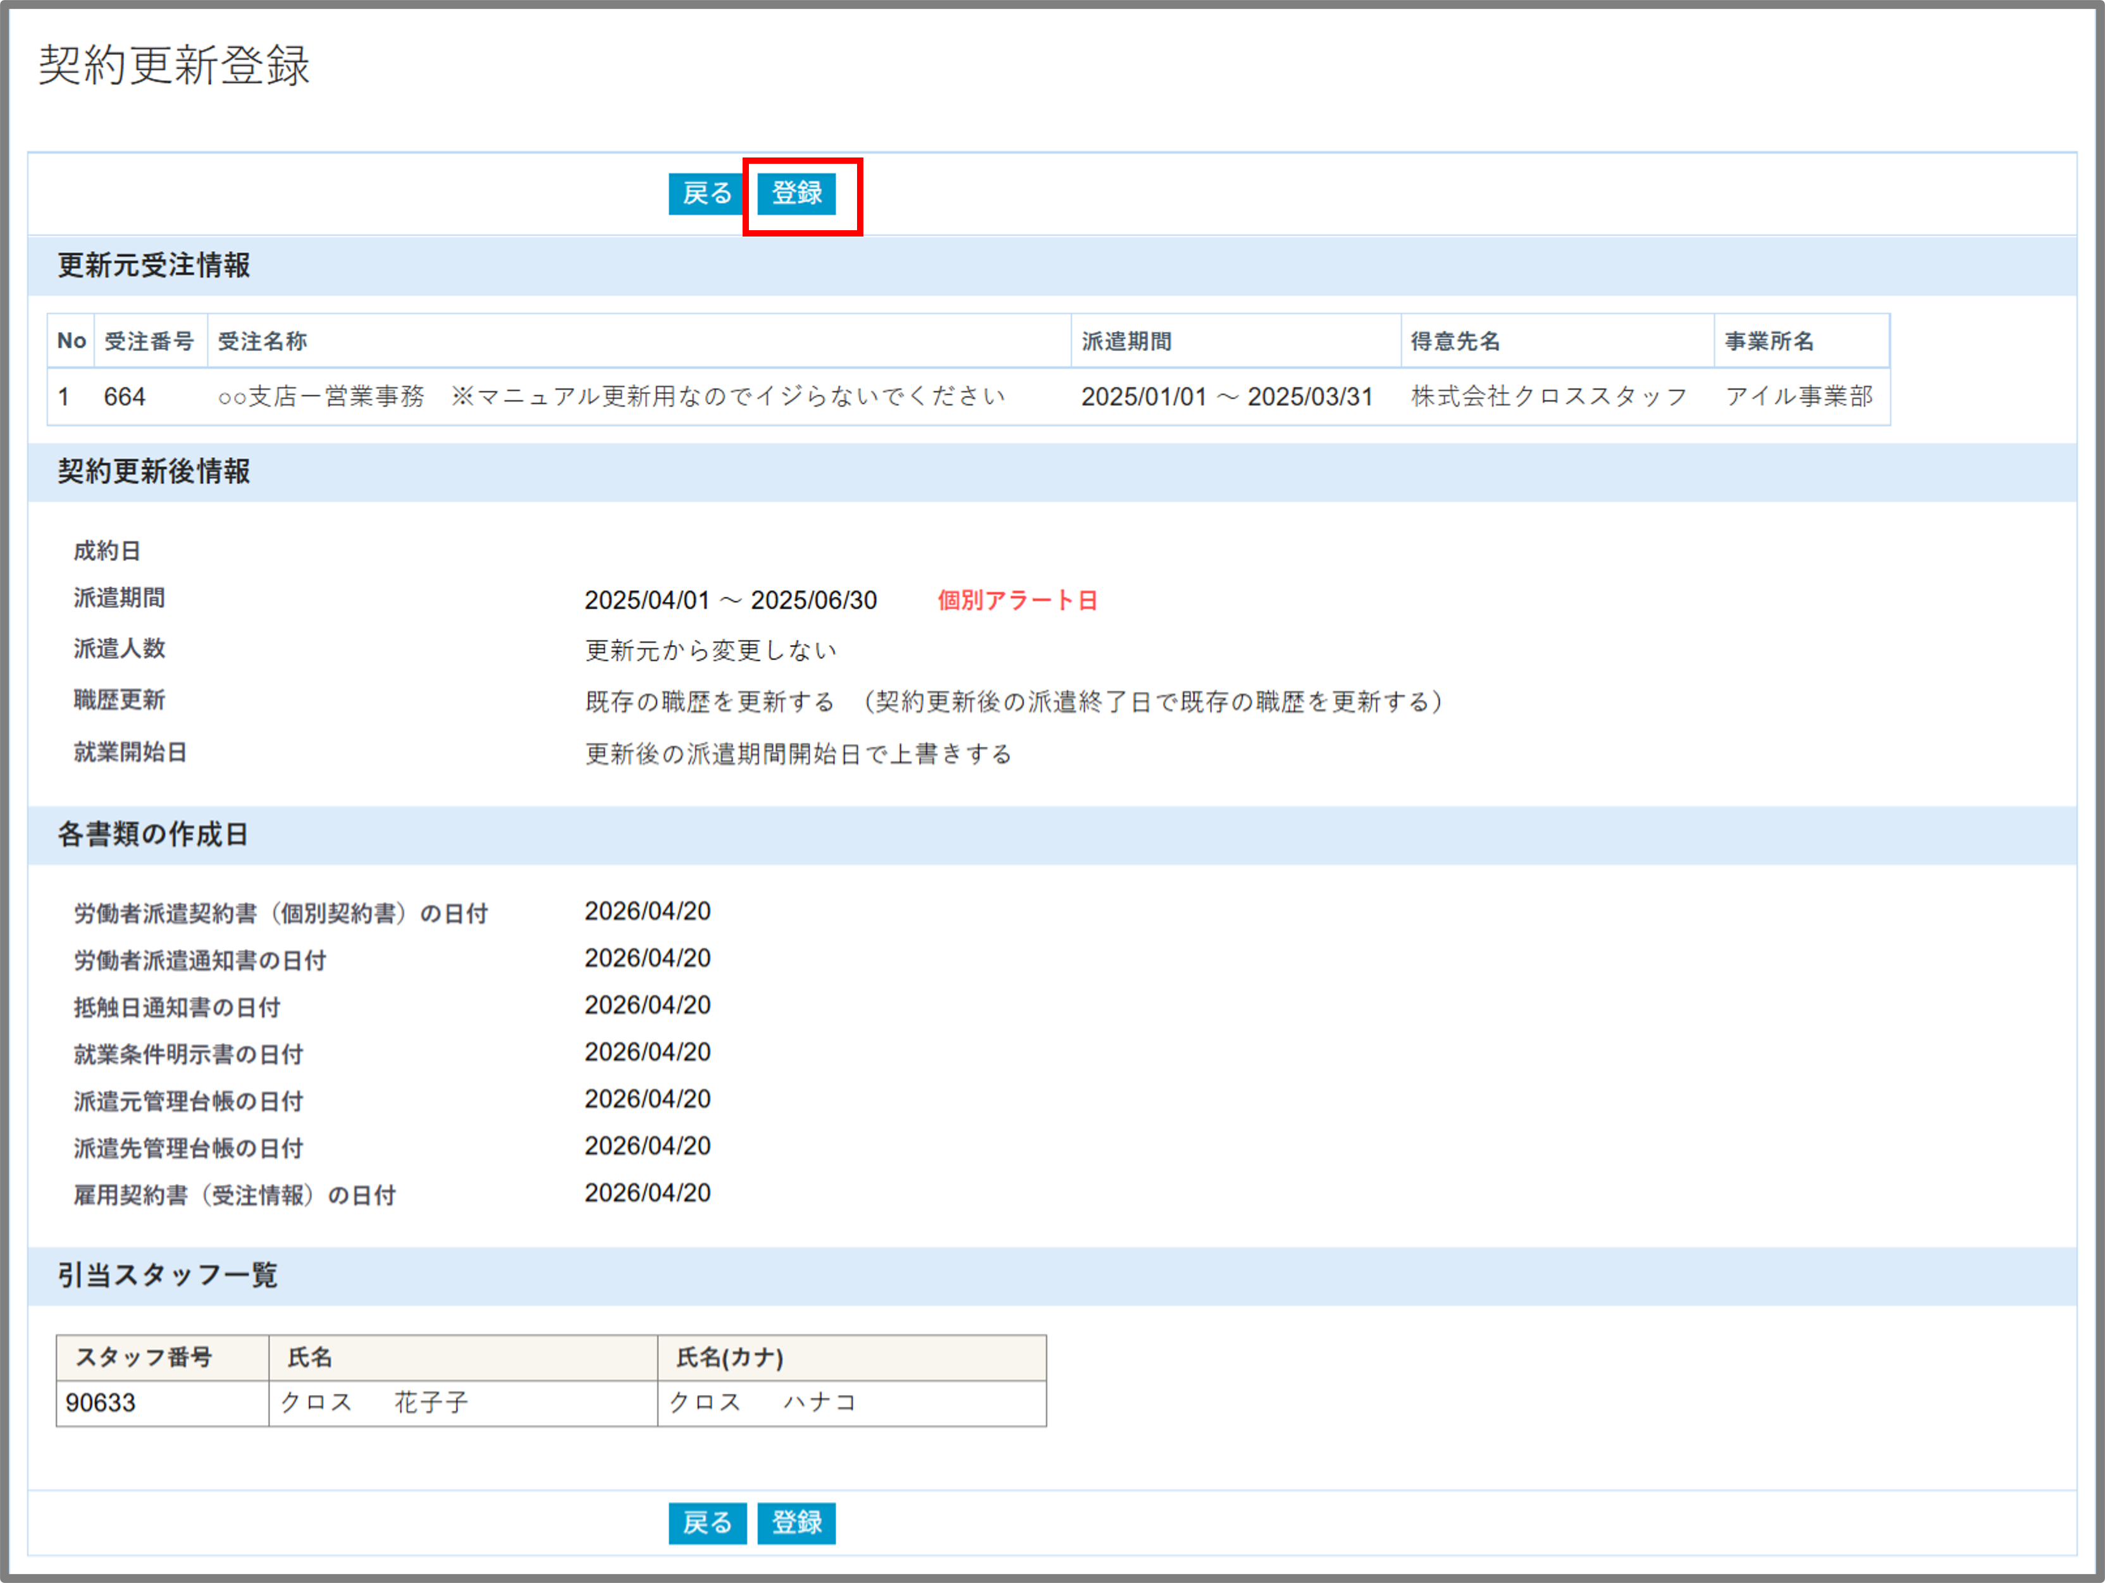Image resolution: width=2105 pixels, height=1583 pixels.
Task: Click date beside 雇用契約書（受注情報）の日付
Action: click(647, 1193)
